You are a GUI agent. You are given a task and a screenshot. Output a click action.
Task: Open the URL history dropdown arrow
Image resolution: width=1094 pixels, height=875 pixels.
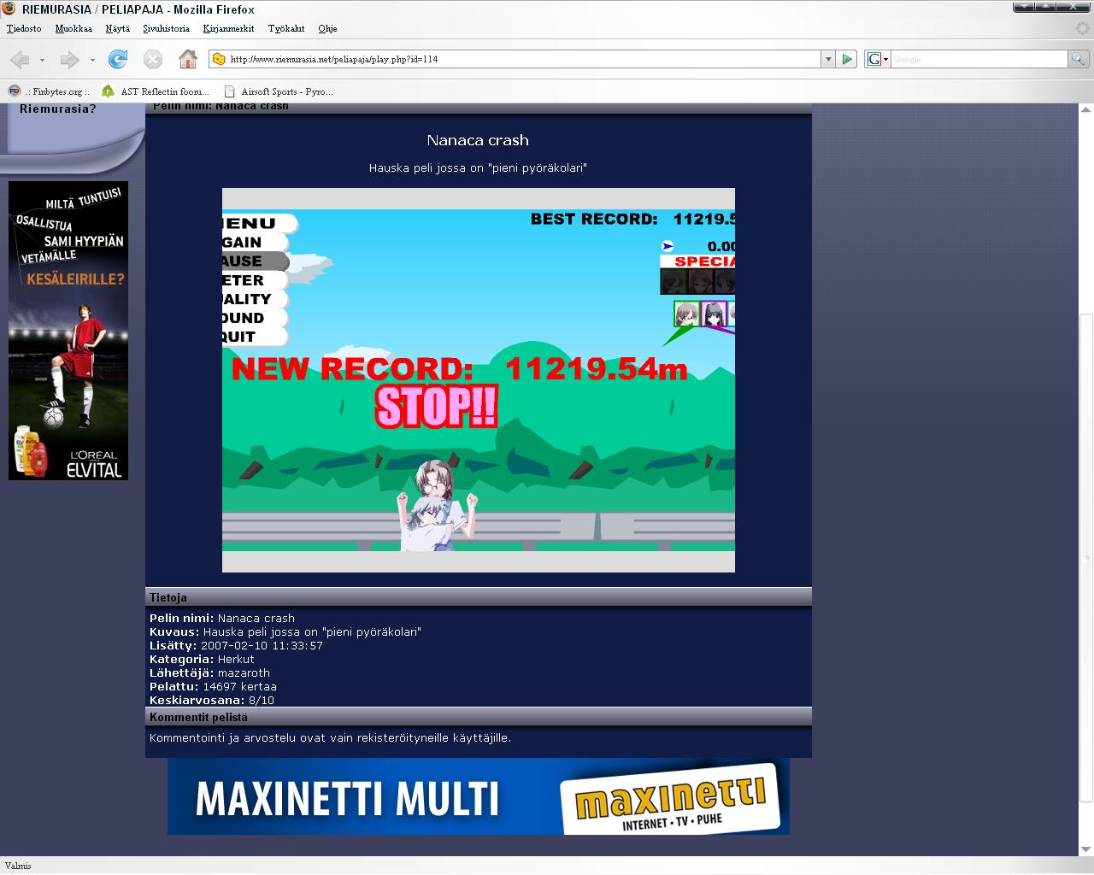827,59
